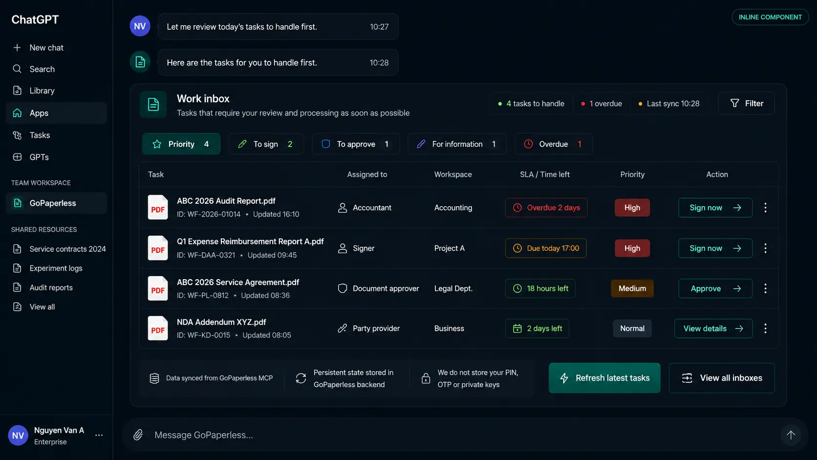Click the send arrow button
Screen dimensions: 817x460
click(x=791, y=435)
